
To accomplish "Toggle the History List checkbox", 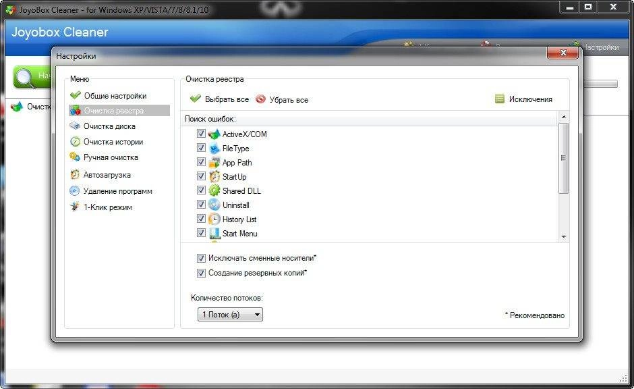I will coord(201,219).
